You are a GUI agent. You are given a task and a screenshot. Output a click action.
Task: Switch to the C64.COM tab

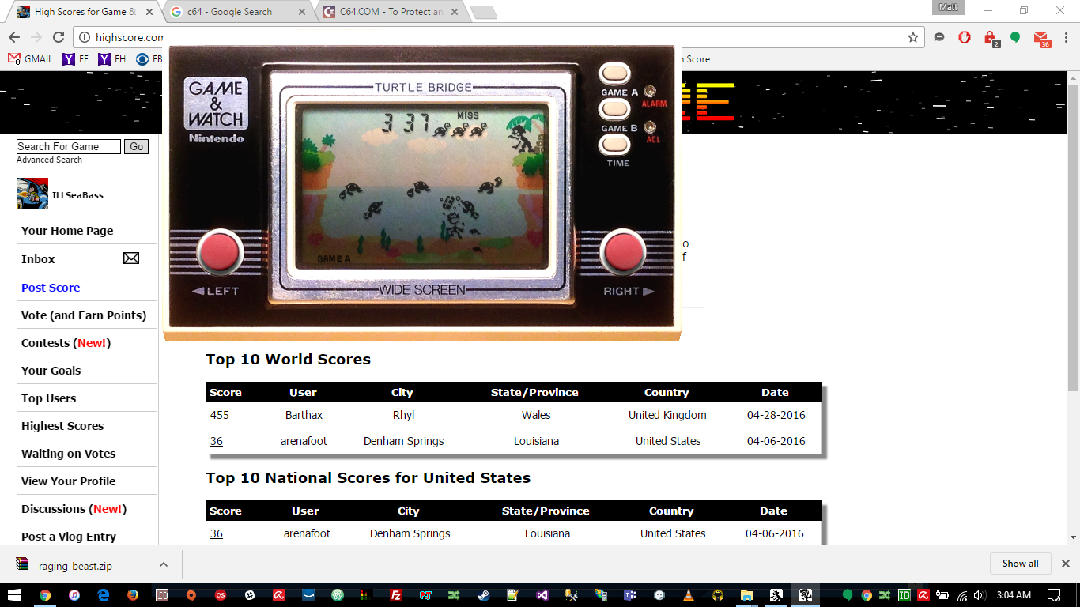pyautogui.click(x=387, y=12)
